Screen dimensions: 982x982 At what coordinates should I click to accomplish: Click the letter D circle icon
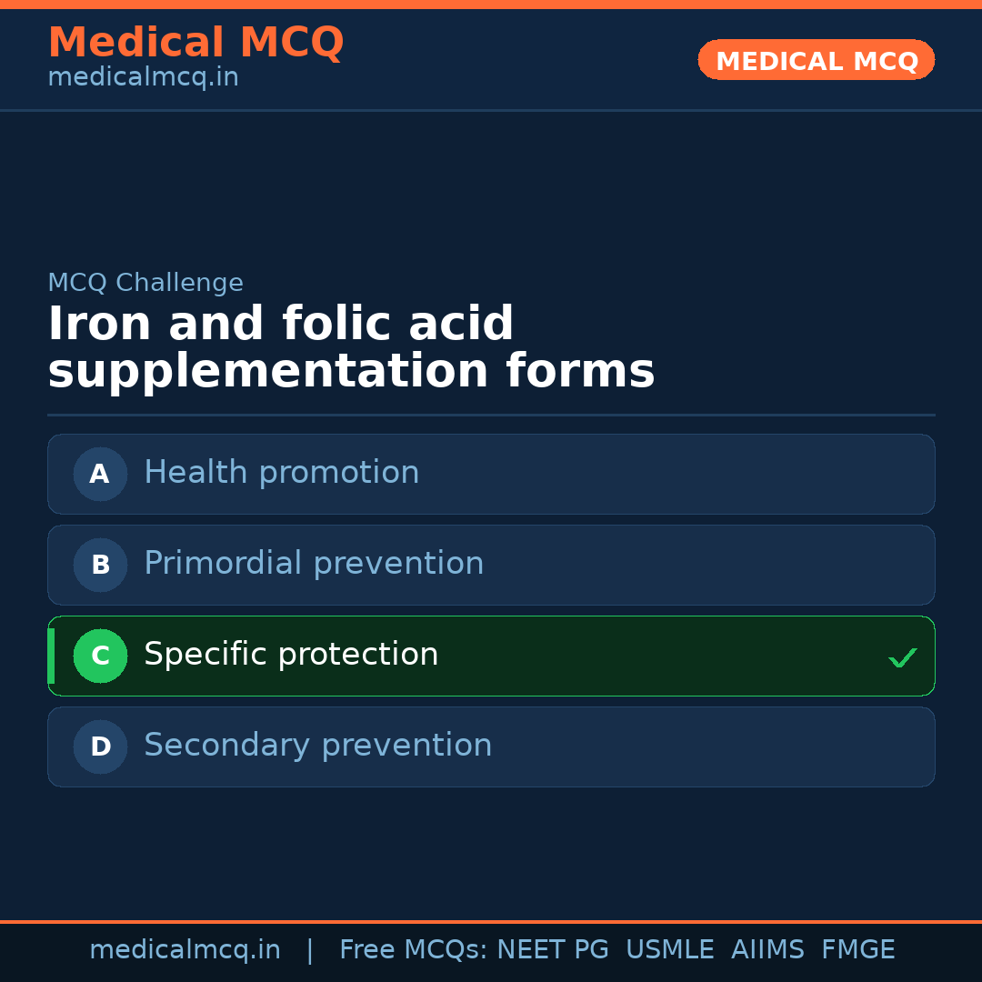point(100,747)
